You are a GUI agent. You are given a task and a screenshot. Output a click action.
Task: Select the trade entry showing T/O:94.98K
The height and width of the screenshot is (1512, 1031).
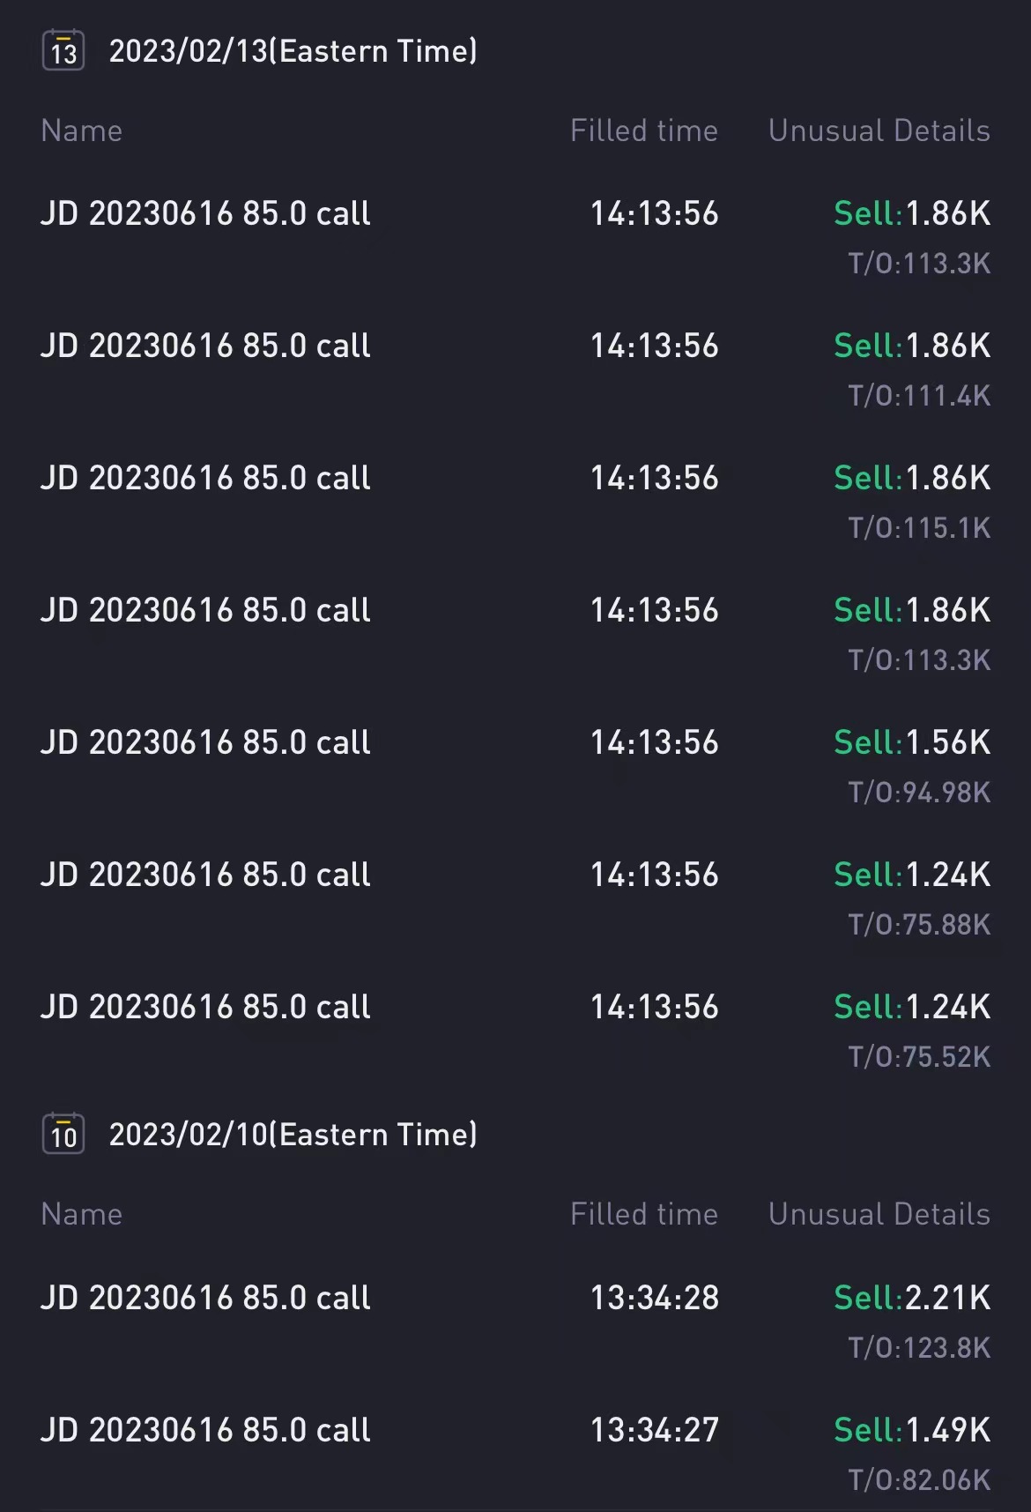[x=205, y=742]
